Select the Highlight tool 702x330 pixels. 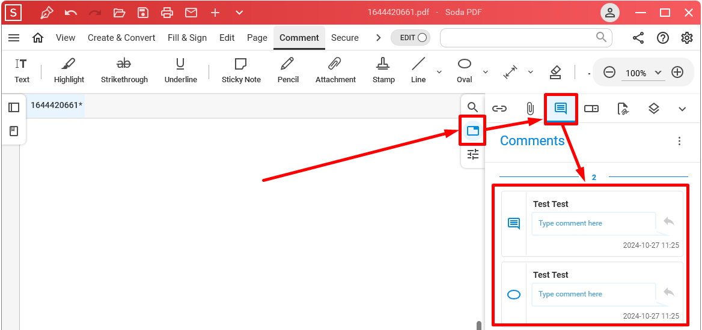point(69,71)
